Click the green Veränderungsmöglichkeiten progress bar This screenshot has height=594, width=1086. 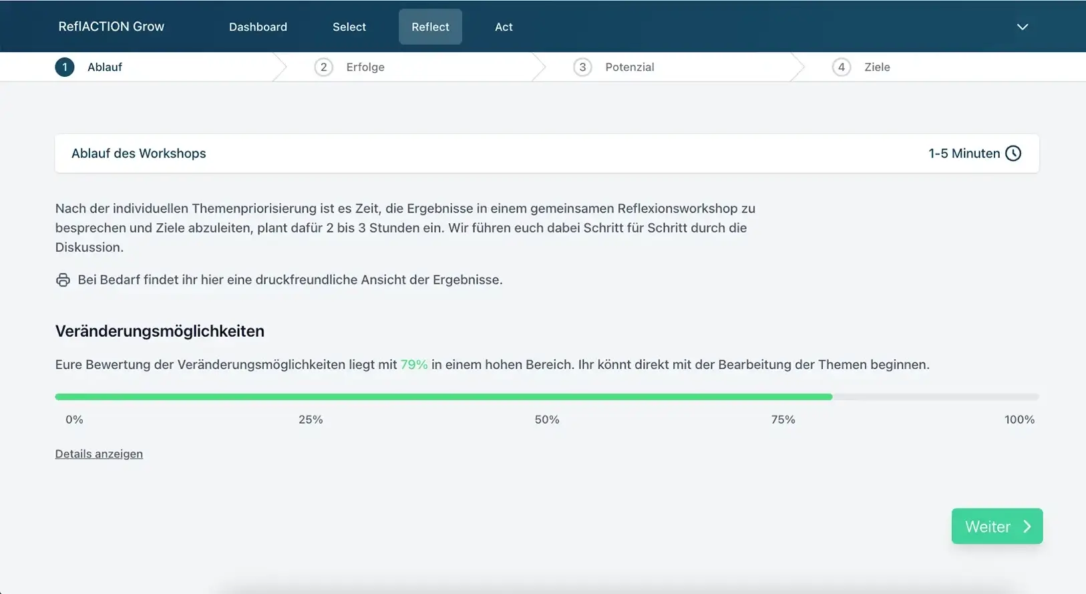click(443, 397)
